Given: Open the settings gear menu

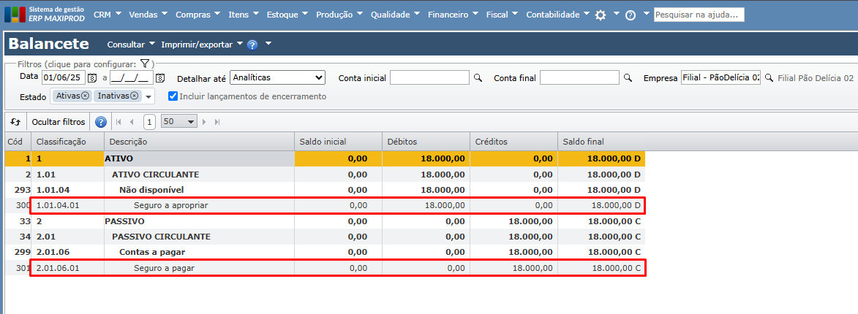Looking at the screenshot, I should (x=601, y=15).
